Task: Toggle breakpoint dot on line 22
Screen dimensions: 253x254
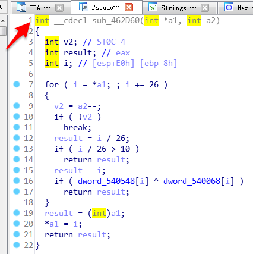Action: (x=17, y=245)
